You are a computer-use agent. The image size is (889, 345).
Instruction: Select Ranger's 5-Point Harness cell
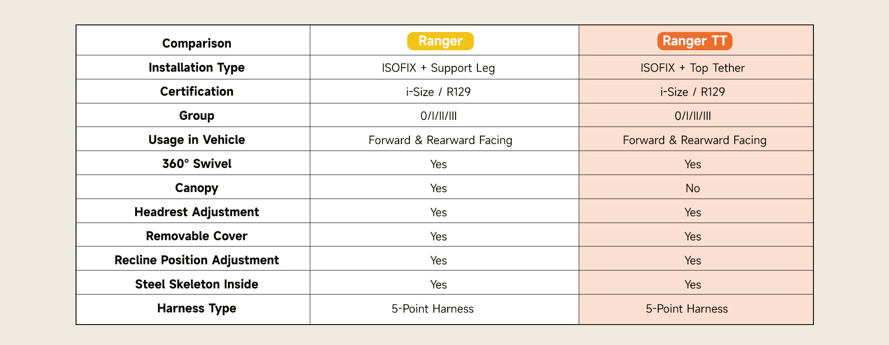tap(432, 309)
